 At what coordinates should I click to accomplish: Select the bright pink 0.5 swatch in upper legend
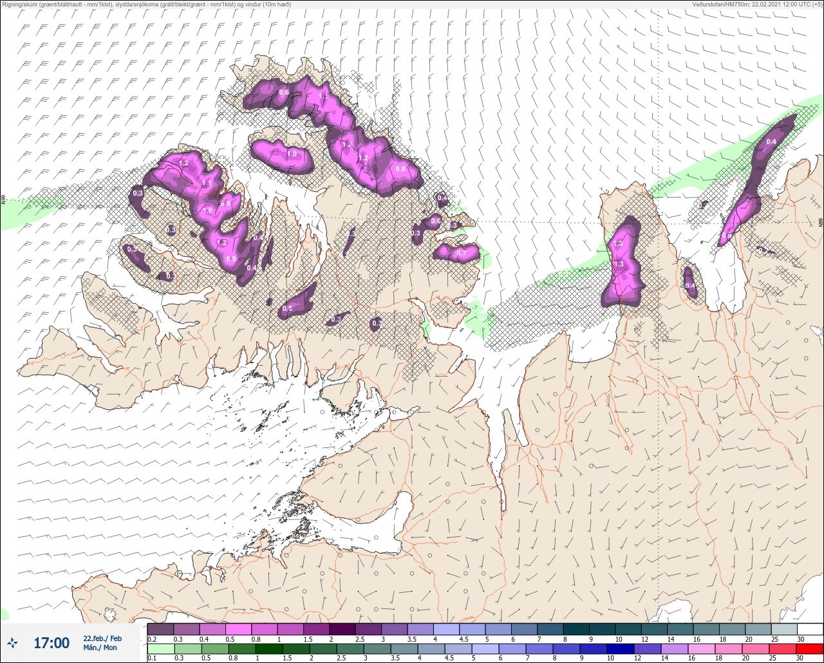tap(238, 629)
